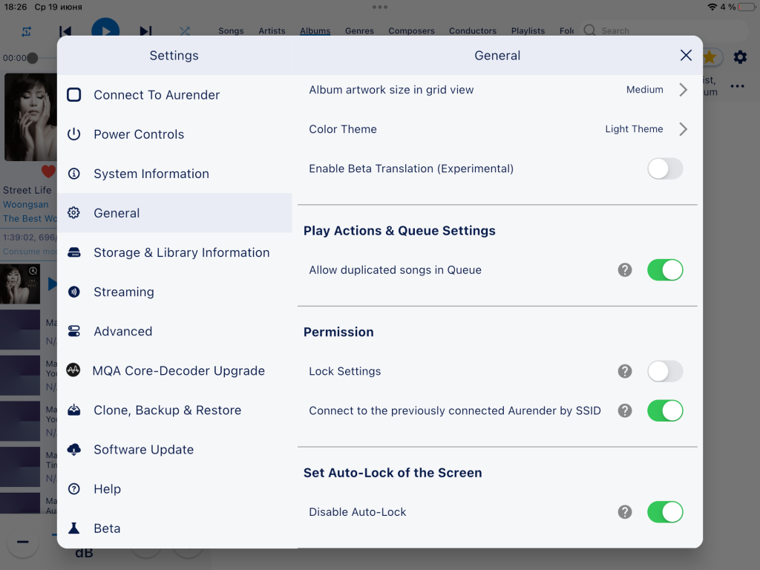Screen dimensions: 760x570
Task: Click the Streaming icon
Action: tap(73, 291)
